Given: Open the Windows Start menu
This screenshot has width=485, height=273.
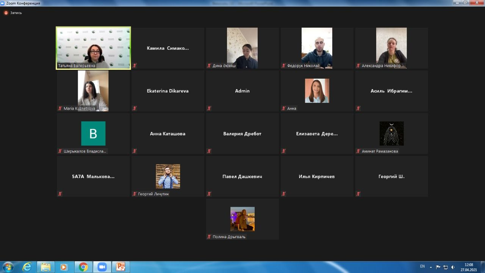Looking at the screenshot, I should tap(8, 267).
